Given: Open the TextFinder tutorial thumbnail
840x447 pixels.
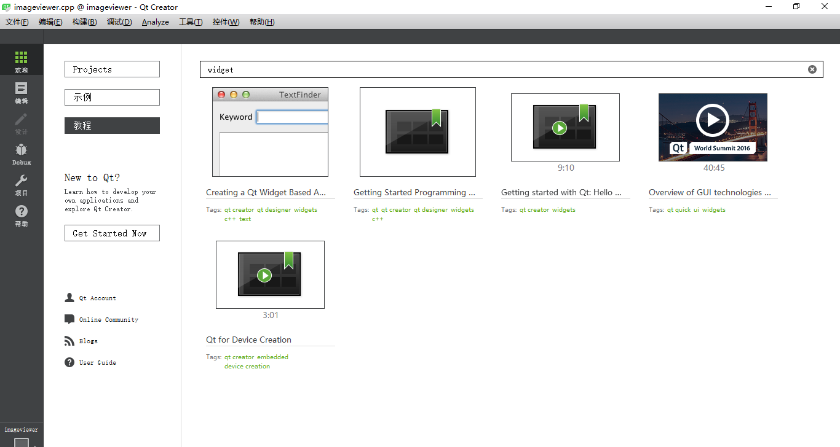Looking at the screenshot, I should 270,132.
